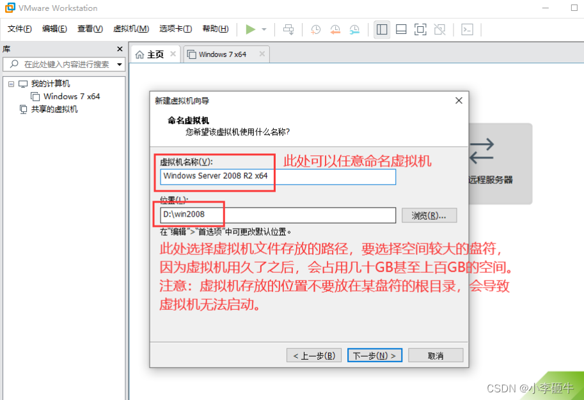Open the 文件(F) menu
Image resolution: width=584 pixels, height=400 pixels.
click(x=19, y=29)
